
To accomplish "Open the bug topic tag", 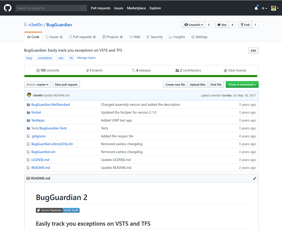I will (x=29, y=58).
